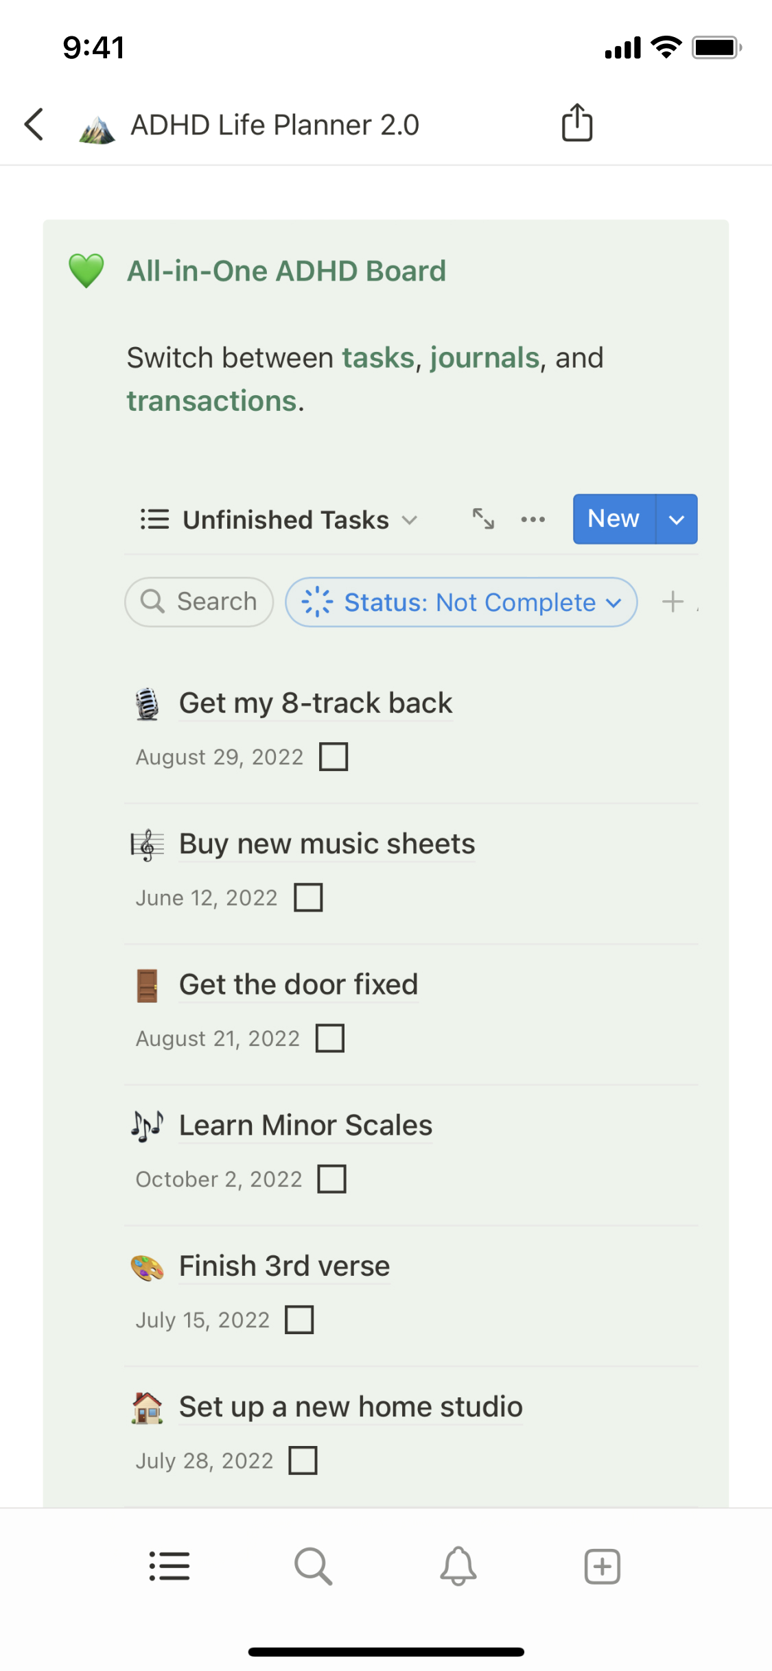The height and width of the screenshot is (1671, 772).
Task: Open notifications bell icon
Action: (458, 1566)
